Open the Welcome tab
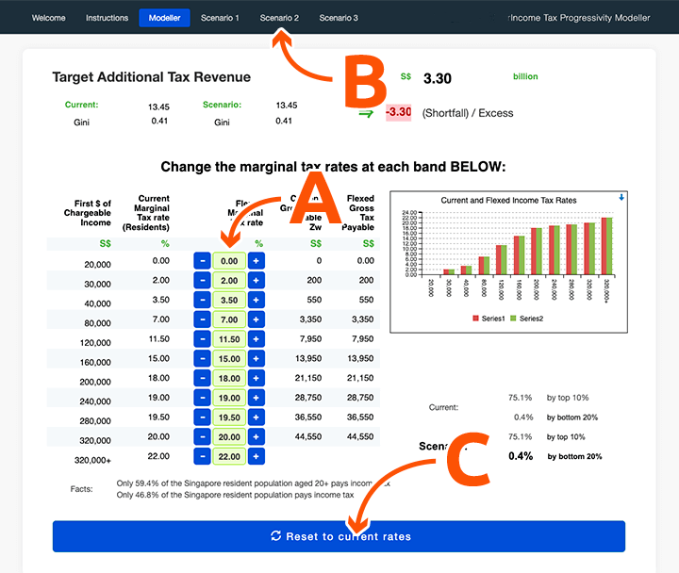 tap(49, 18)
